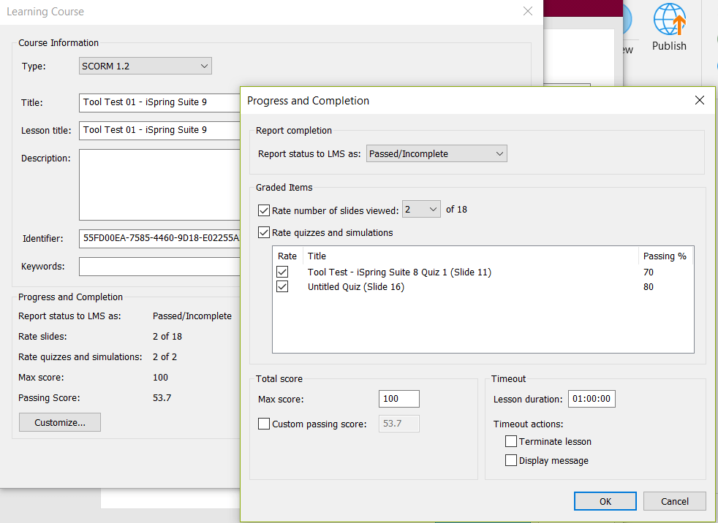The image size is (718, 523).
Task: Click the '2 of 18' Rate slides value
Action: (x=167, y=336)
